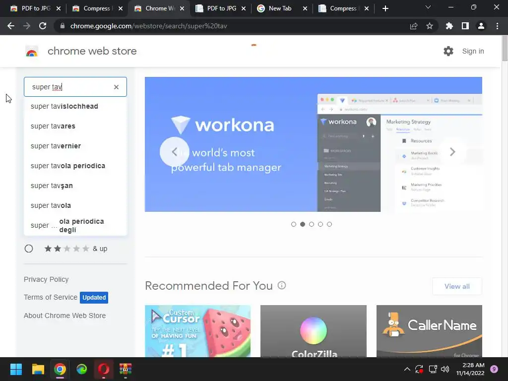Share this page using the share icon

pyautogui.click(x=414, y=26)
